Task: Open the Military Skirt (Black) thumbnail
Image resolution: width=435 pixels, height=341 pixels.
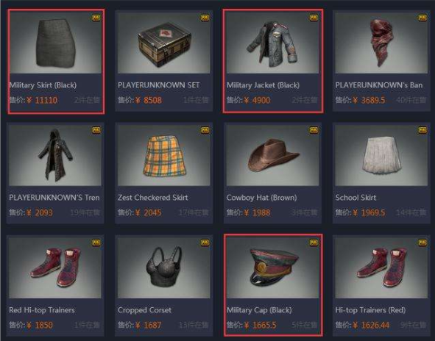Action: (55, 43)
